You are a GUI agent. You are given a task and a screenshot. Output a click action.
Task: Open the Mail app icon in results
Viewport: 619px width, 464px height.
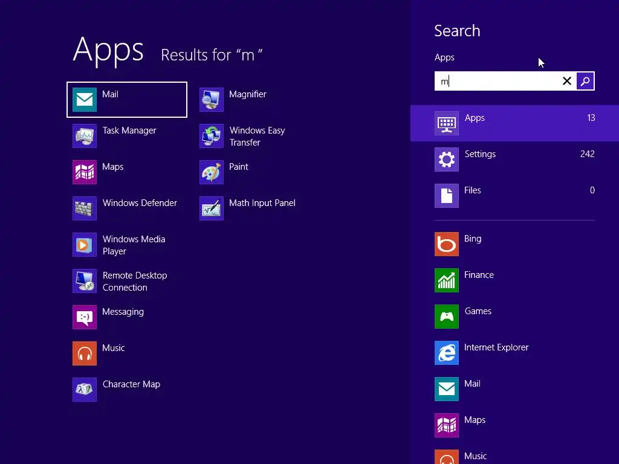[85, 100]
